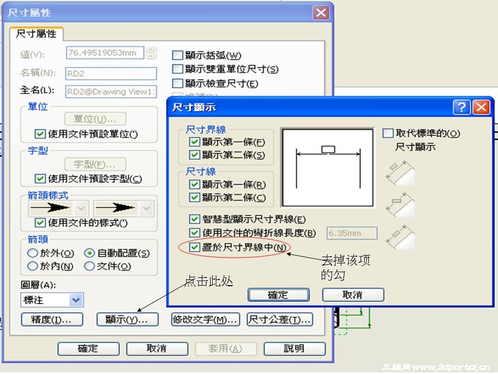The height and width of the screenshot is (374, 498).
Task: Click the 全名(L) field RD2@Drawing View1
Action: (111, 91)
